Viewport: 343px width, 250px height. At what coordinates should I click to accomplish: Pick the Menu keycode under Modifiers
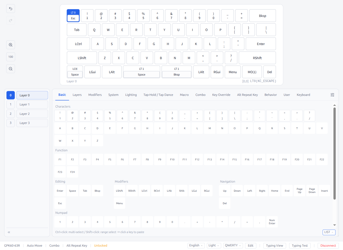point(120,203)
